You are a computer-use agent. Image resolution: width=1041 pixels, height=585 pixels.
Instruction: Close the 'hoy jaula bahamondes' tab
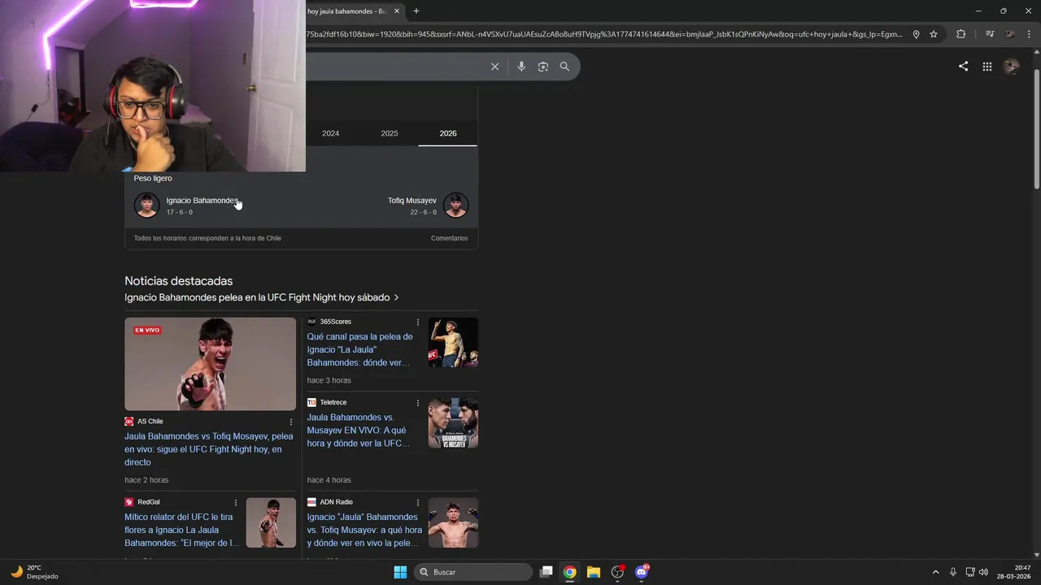point(397,11)
